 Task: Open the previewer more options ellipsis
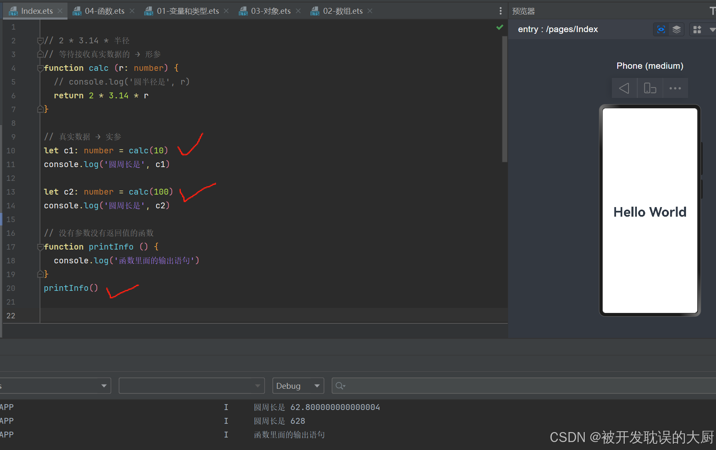click(x=675, y=88)
